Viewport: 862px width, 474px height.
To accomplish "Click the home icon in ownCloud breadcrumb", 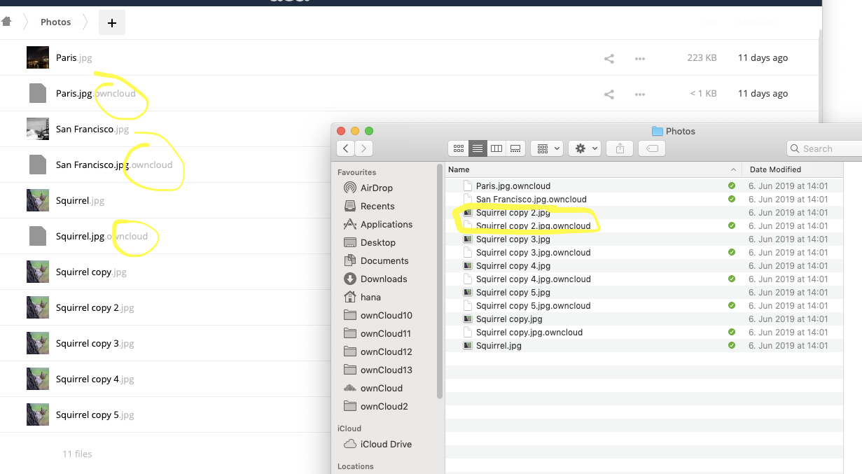I will point(6,22).
